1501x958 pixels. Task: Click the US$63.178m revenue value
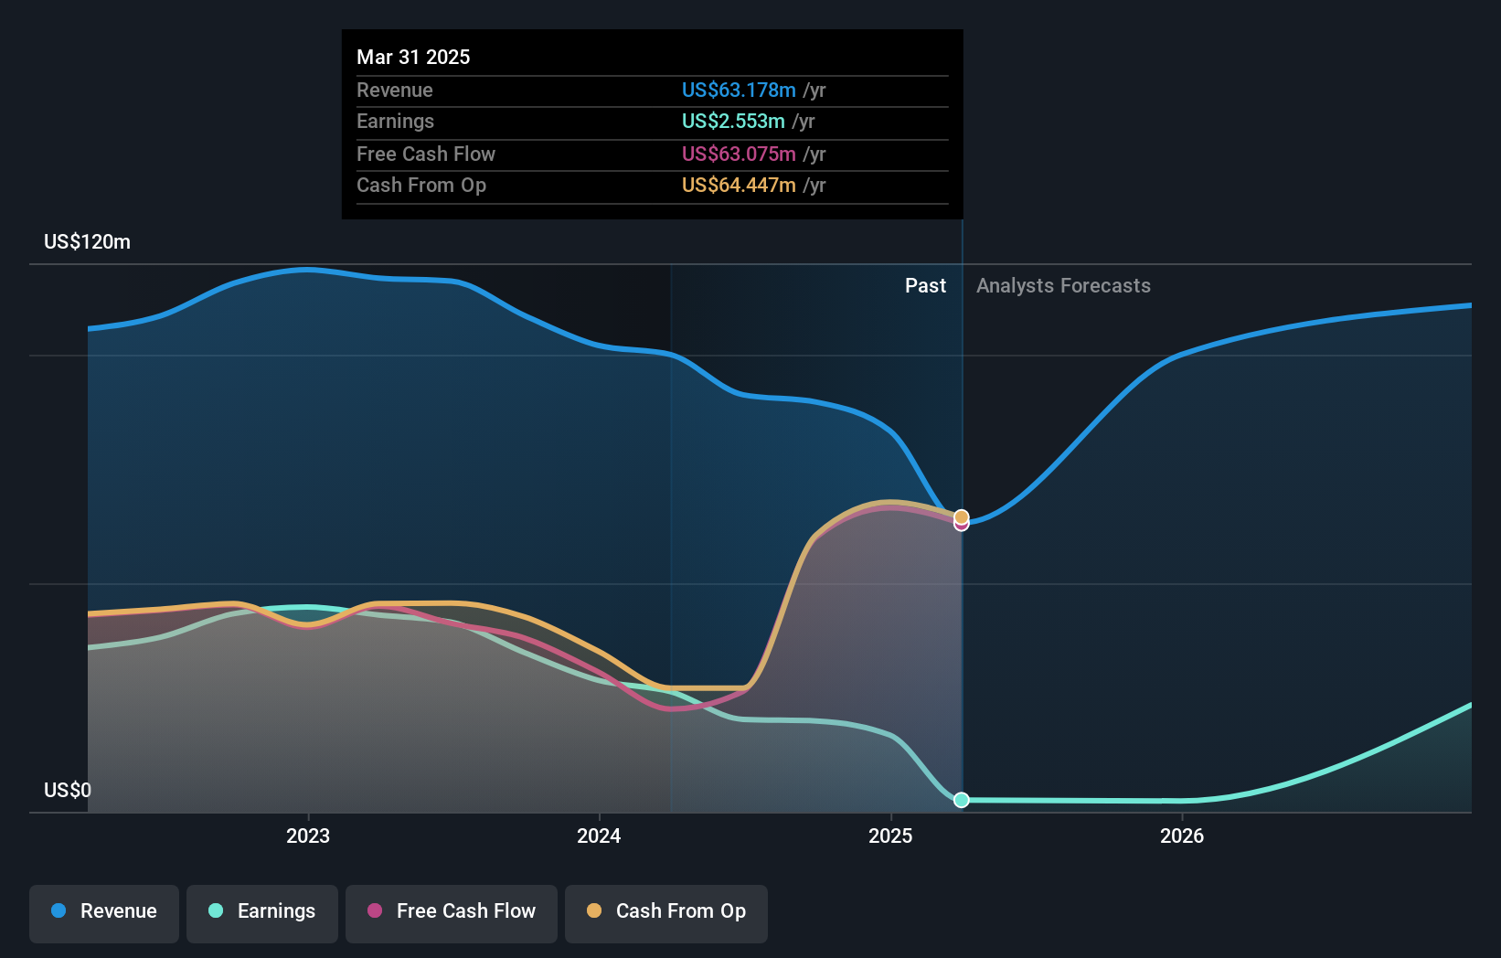tap(739, 90)
